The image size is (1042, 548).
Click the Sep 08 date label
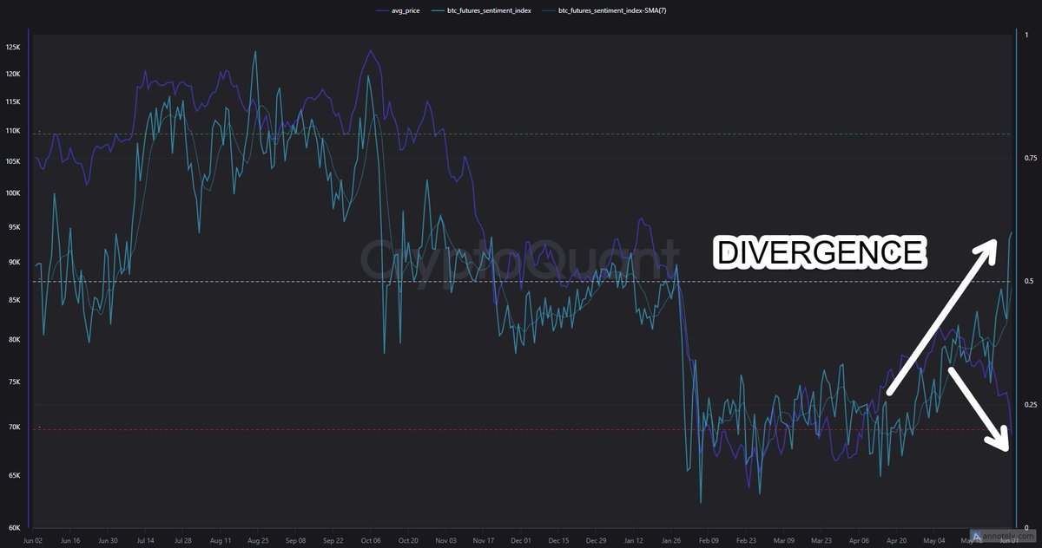(x=294, y=539)
